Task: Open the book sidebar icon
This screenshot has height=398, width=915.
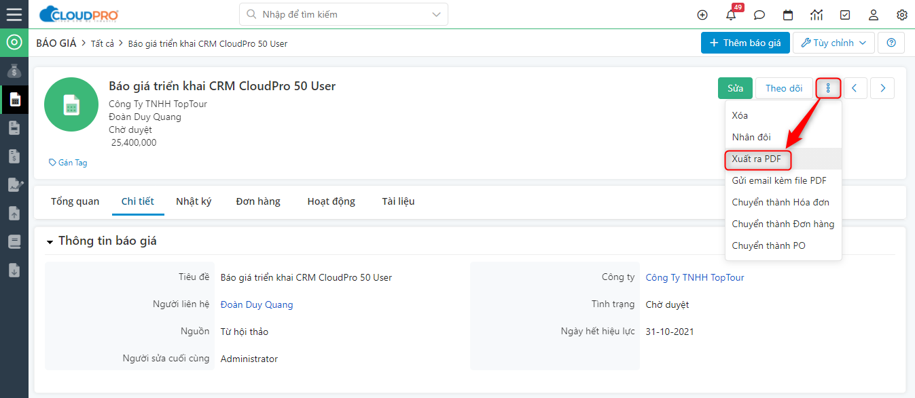Action: pos(14,241)
